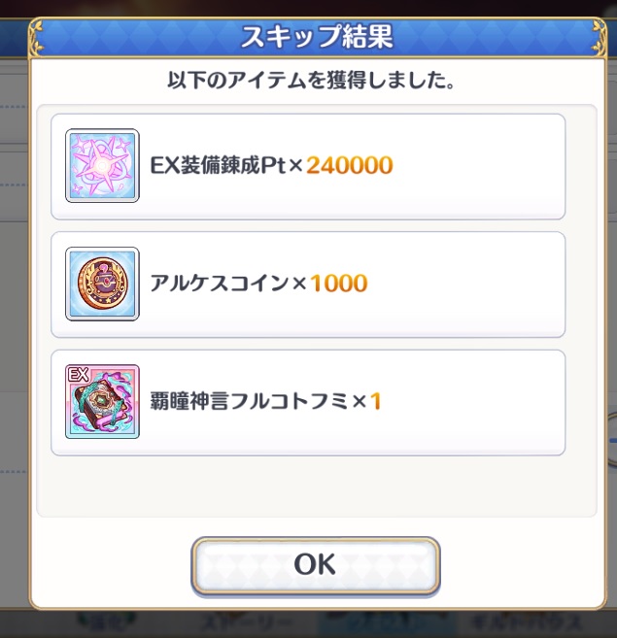Tap the EX装備錬成Pt star icon
617x638 pixels.
(102, 166)
